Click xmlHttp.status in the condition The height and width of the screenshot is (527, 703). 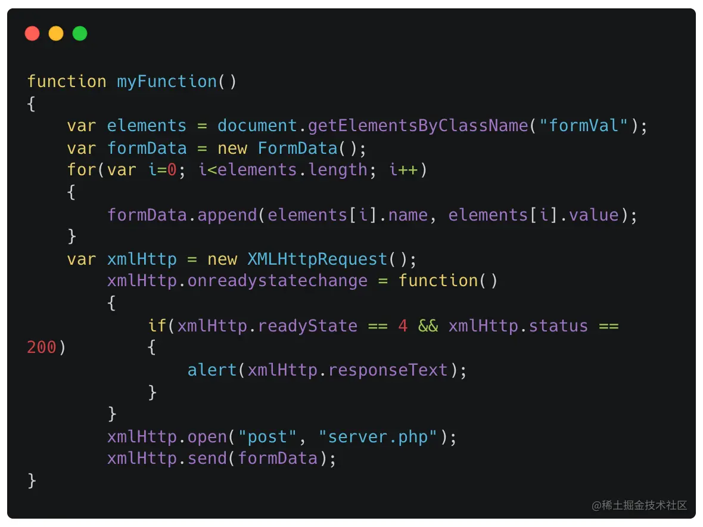518,326
